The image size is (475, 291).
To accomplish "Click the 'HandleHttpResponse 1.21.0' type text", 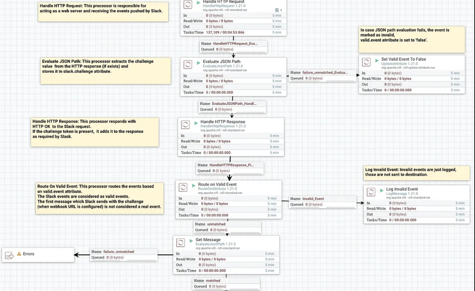I will (223, 126).
